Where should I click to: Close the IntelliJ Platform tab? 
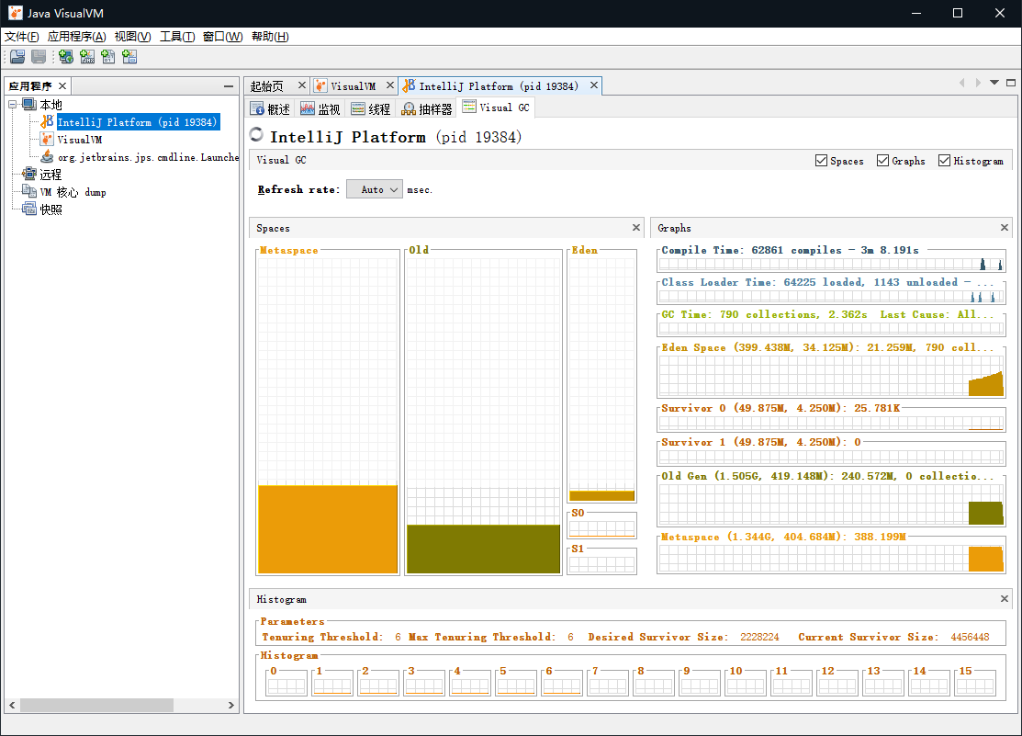594,85
